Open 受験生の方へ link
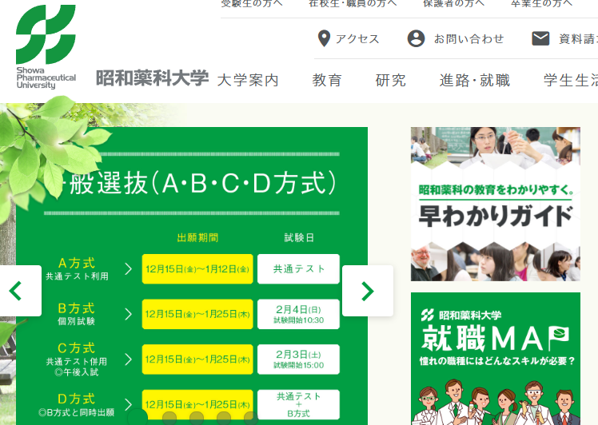The image size is (598, 425). [252, 4]
